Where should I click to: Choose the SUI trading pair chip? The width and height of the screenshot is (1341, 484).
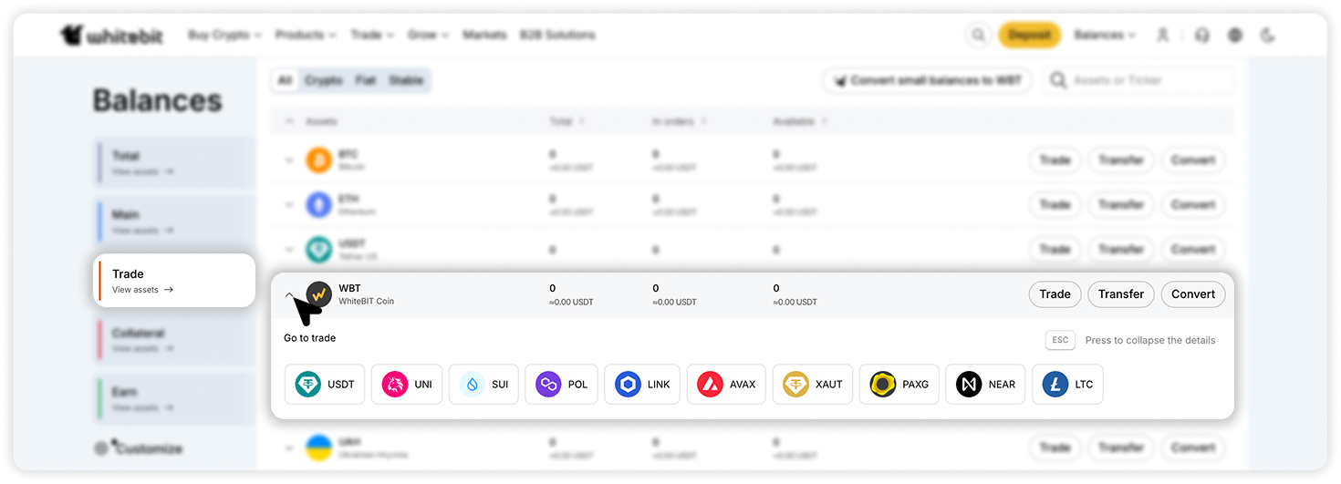pyautogui.click(x=483, y=385)
